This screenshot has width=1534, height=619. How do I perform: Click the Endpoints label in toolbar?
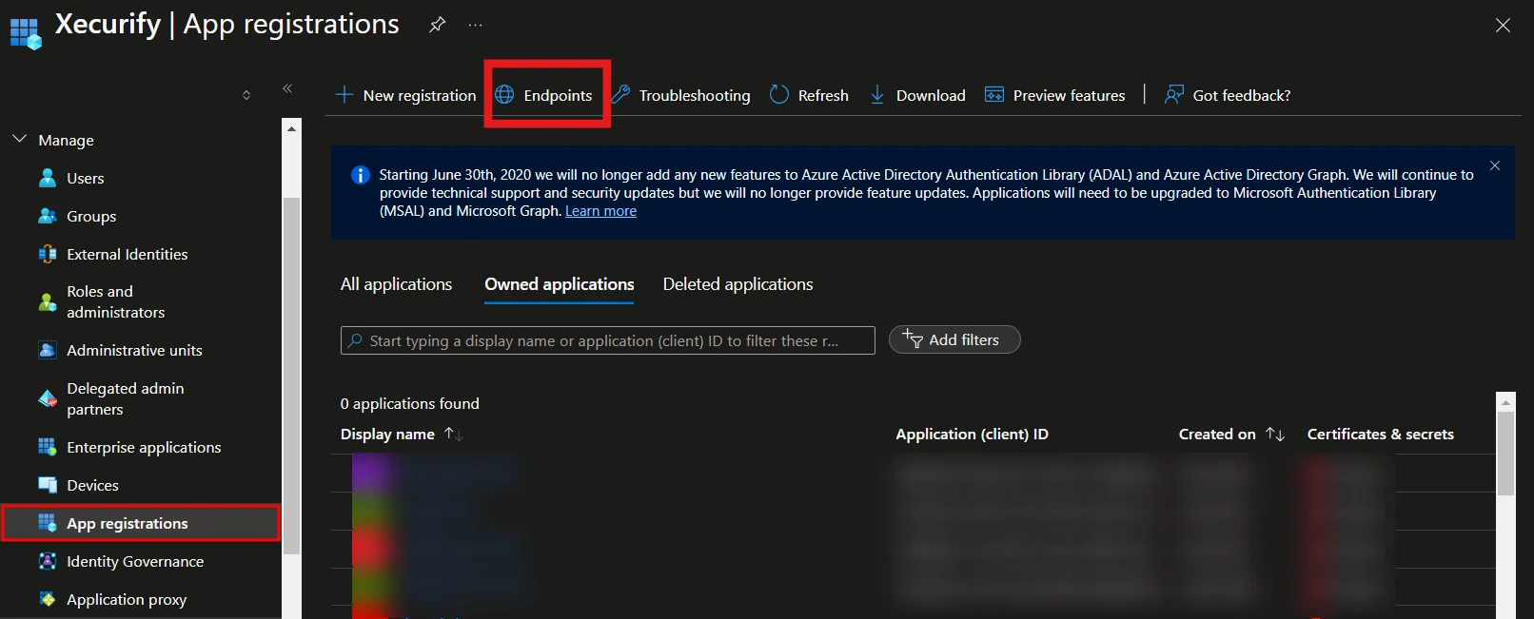pos(558,95)
